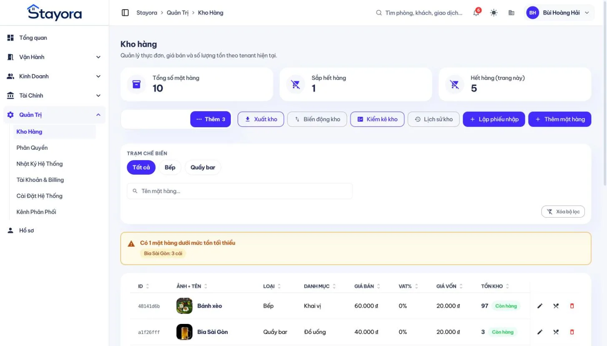Sort the table by TỒN KHO column

495,286
